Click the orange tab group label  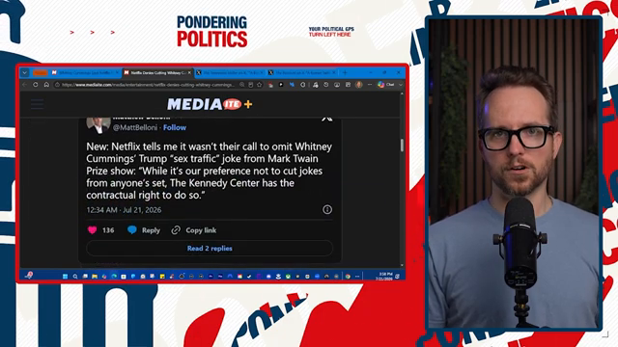click(x=40, y=73)
